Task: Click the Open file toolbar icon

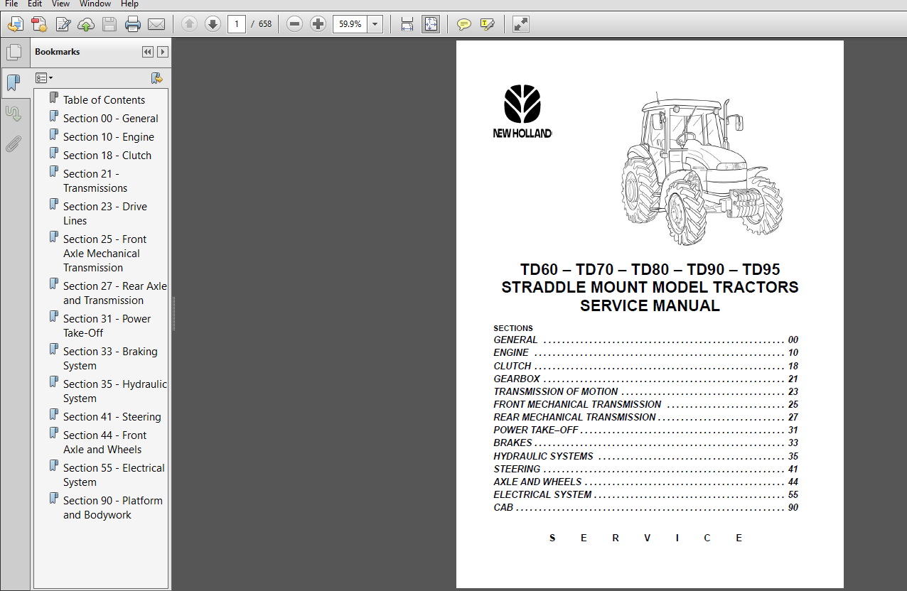Action: (15, 25)
